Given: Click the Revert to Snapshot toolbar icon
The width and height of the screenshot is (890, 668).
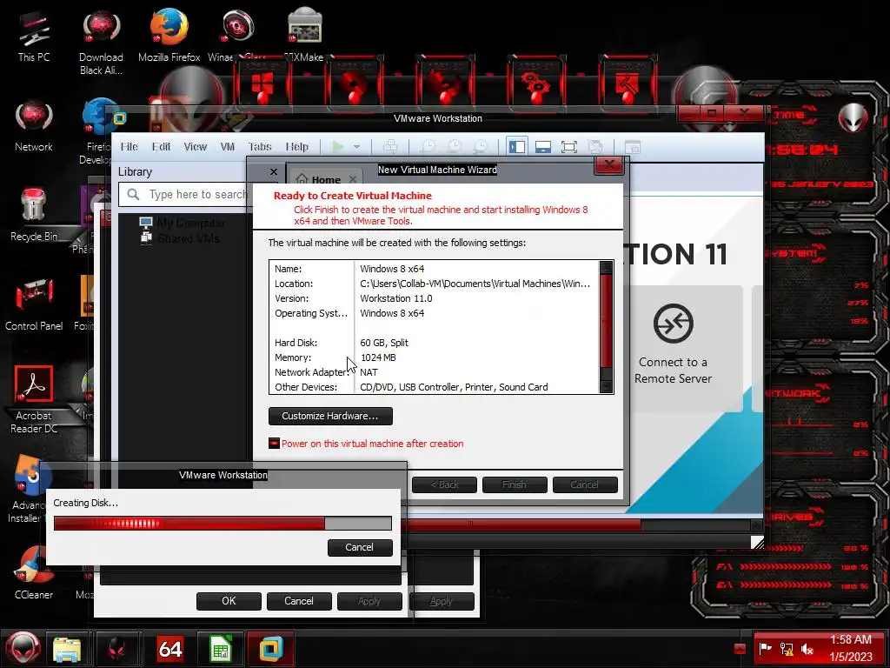Looking at the screenshot, I should click(454, 147).
